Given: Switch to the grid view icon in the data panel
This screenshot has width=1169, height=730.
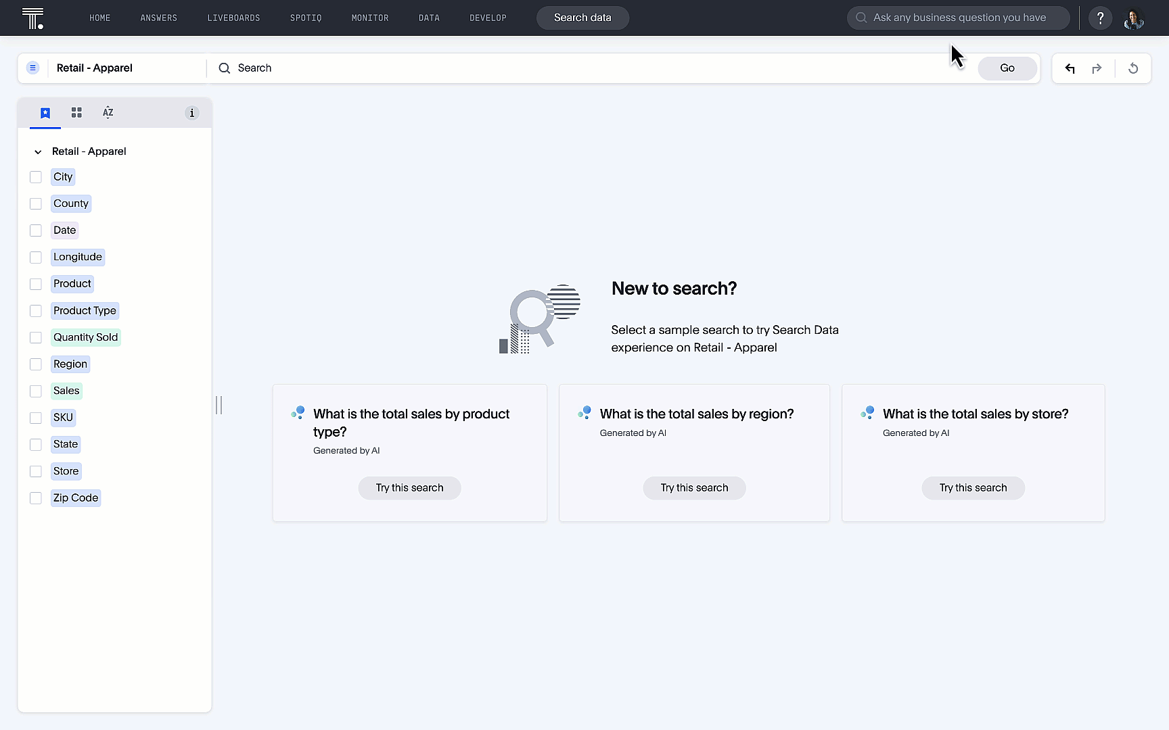Looking at the screenshot, I should (76, 113).
